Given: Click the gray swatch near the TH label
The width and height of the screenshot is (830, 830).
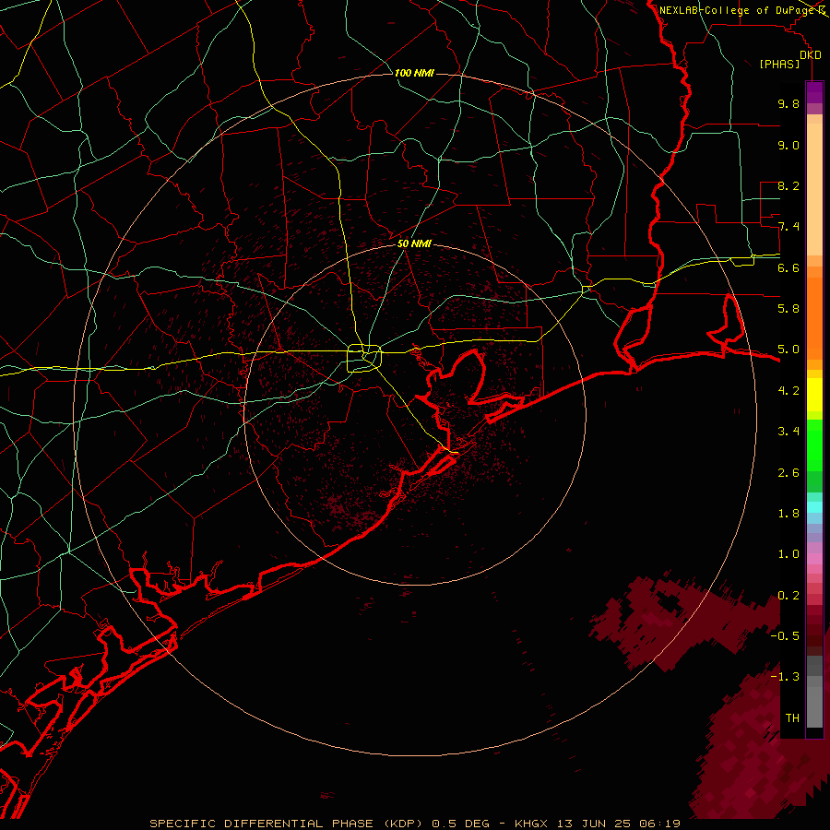Looking at the screenshot, I should 814,706.
